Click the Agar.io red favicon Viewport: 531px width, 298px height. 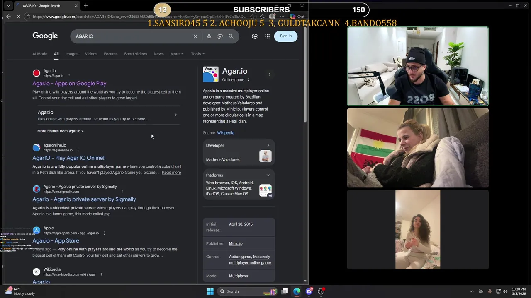tap(37, 73)
